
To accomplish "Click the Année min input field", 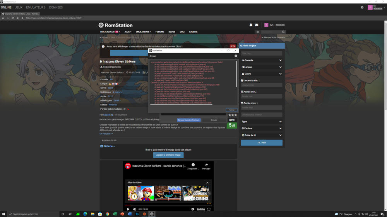I will click(x=262, y=96).
